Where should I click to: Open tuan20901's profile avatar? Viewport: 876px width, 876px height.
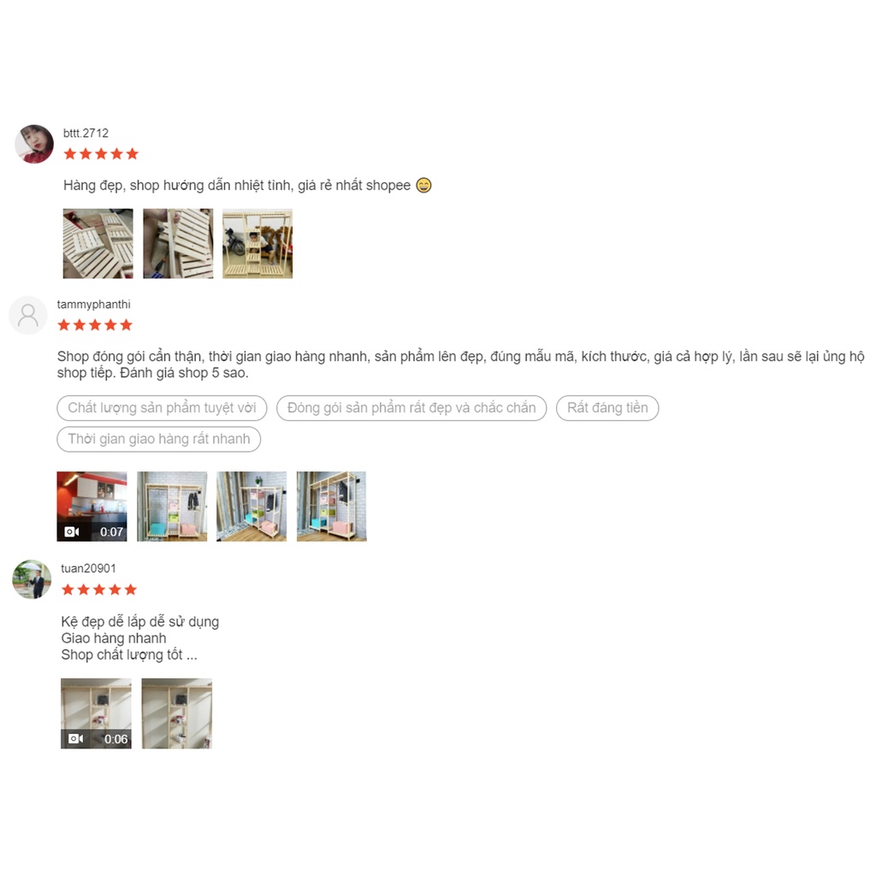(32, 579)
